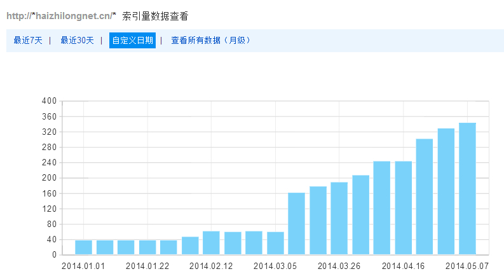This screenshot has width=504, height=276.
Task: Click the bar above 2014.02.12
Action: tap(211, 243)
